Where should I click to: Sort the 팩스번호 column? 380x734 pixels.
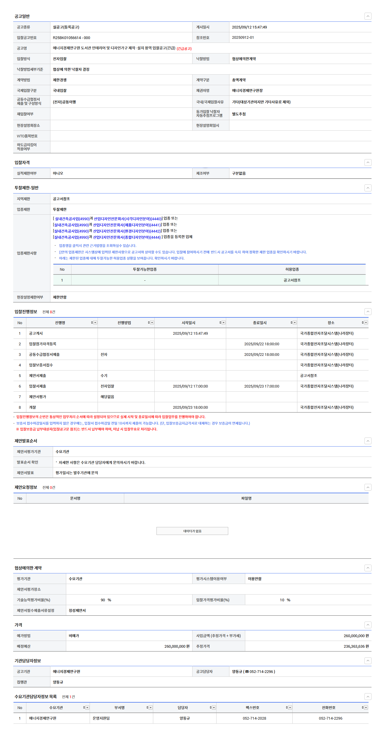pos(287,708)
